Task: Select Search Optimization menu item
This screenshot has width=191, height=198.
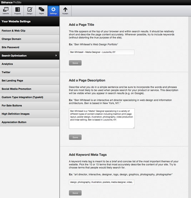Action: (x=30, y=55)
